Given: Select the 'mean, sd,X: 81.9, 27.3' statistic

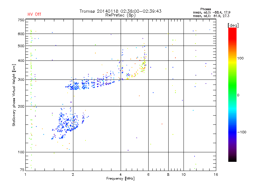Looking at the screenshot, I should (x=211, y=16).
